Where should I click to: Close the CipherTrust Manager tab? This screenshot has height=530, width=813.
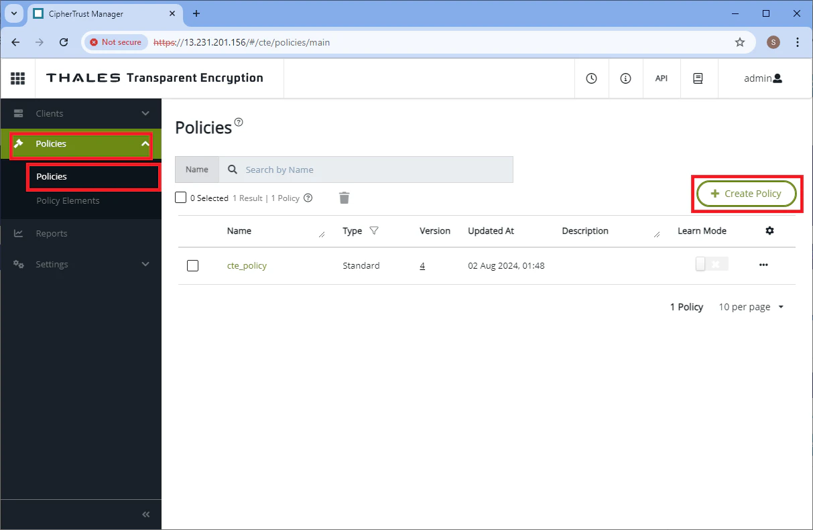[x=173, y=14]
